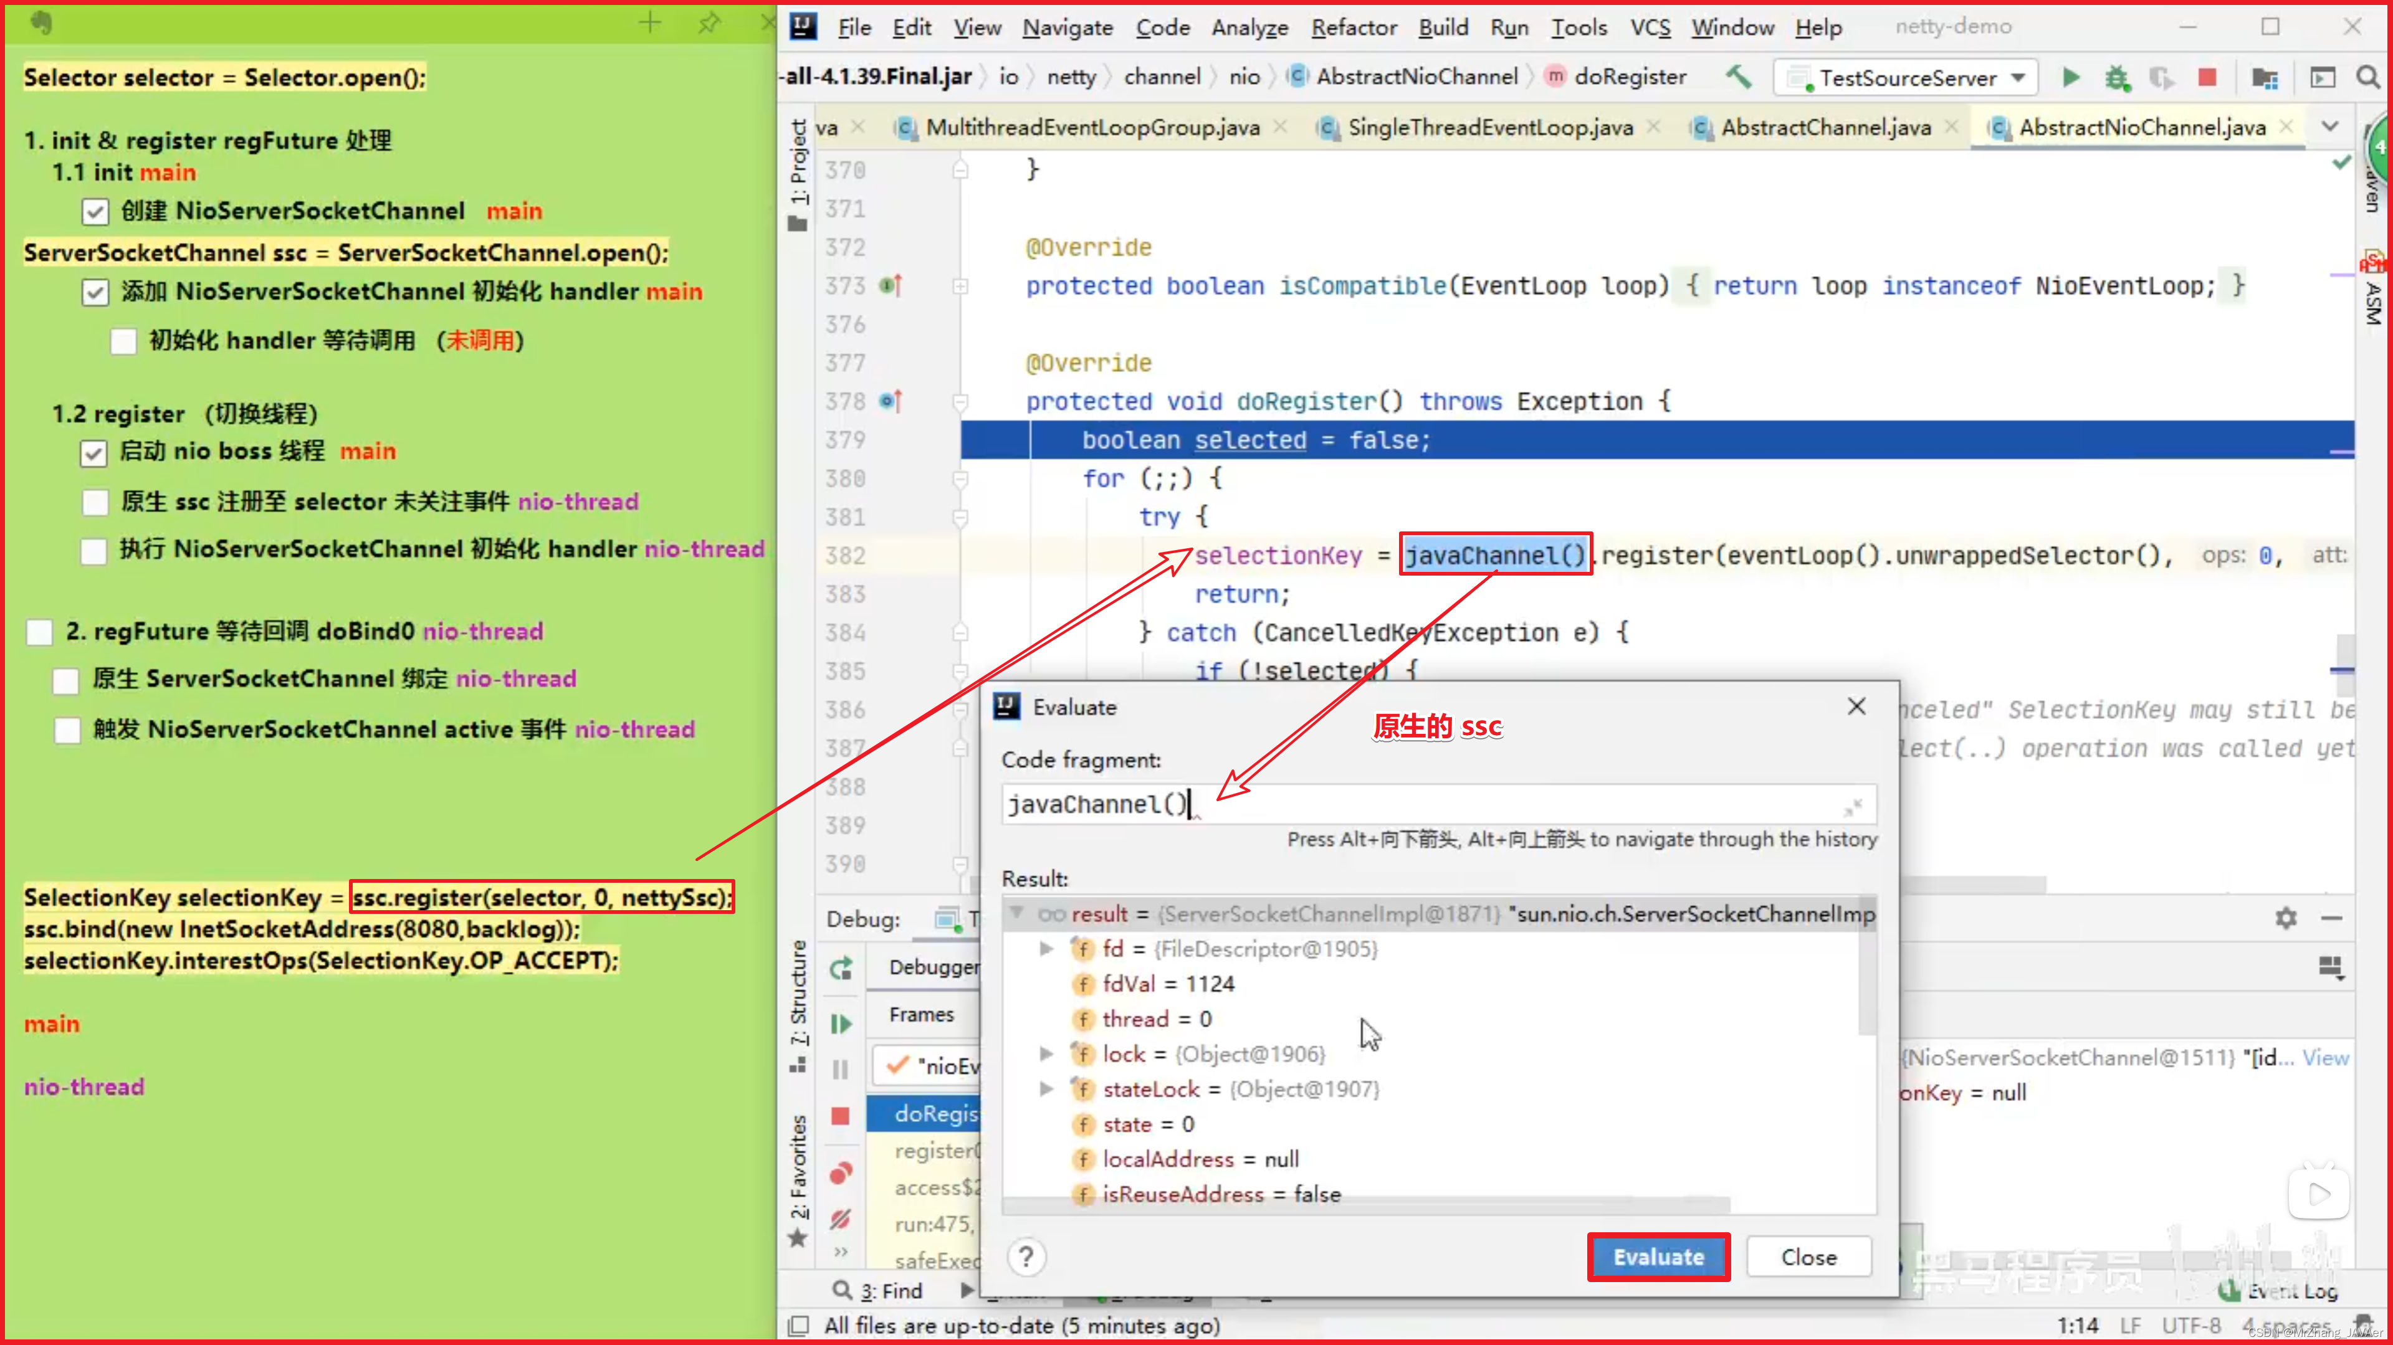Expand the lock field node
The width and height of the screenshot is (2393, 1345).
coord(1046,1053)
